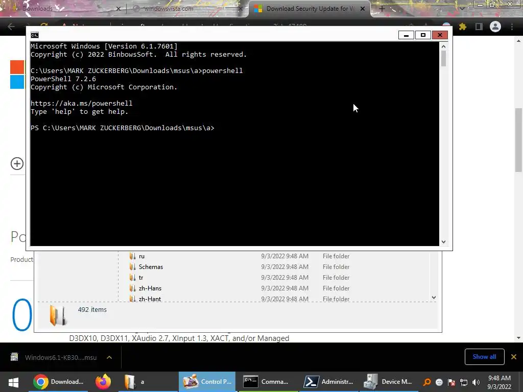Click the https://aka.ms/powershell text

tap(81, 103)
